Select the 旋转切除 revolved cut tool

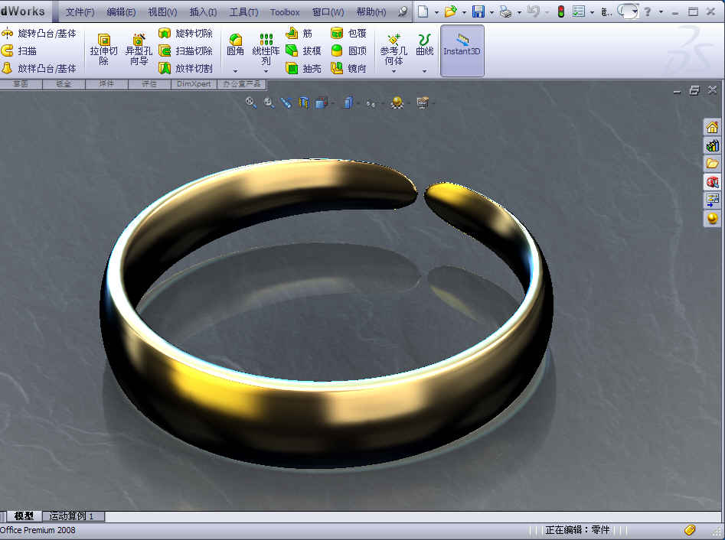click(x=185, y=33)
